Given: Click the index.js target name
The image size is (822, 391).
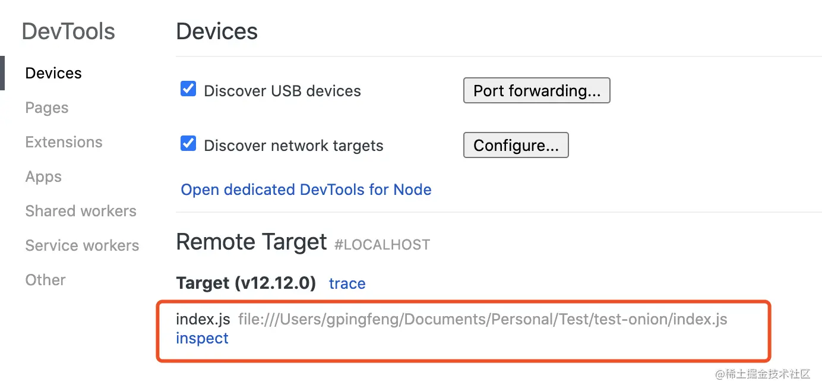Looking at the screenshot, I should [x=203, y=319].
